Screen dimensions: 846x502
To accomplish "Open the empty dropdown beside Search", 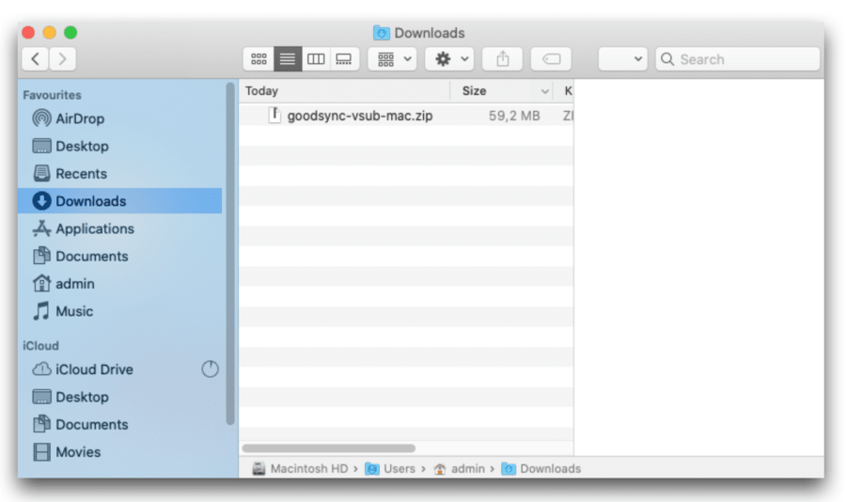I will tap(622, 59).
